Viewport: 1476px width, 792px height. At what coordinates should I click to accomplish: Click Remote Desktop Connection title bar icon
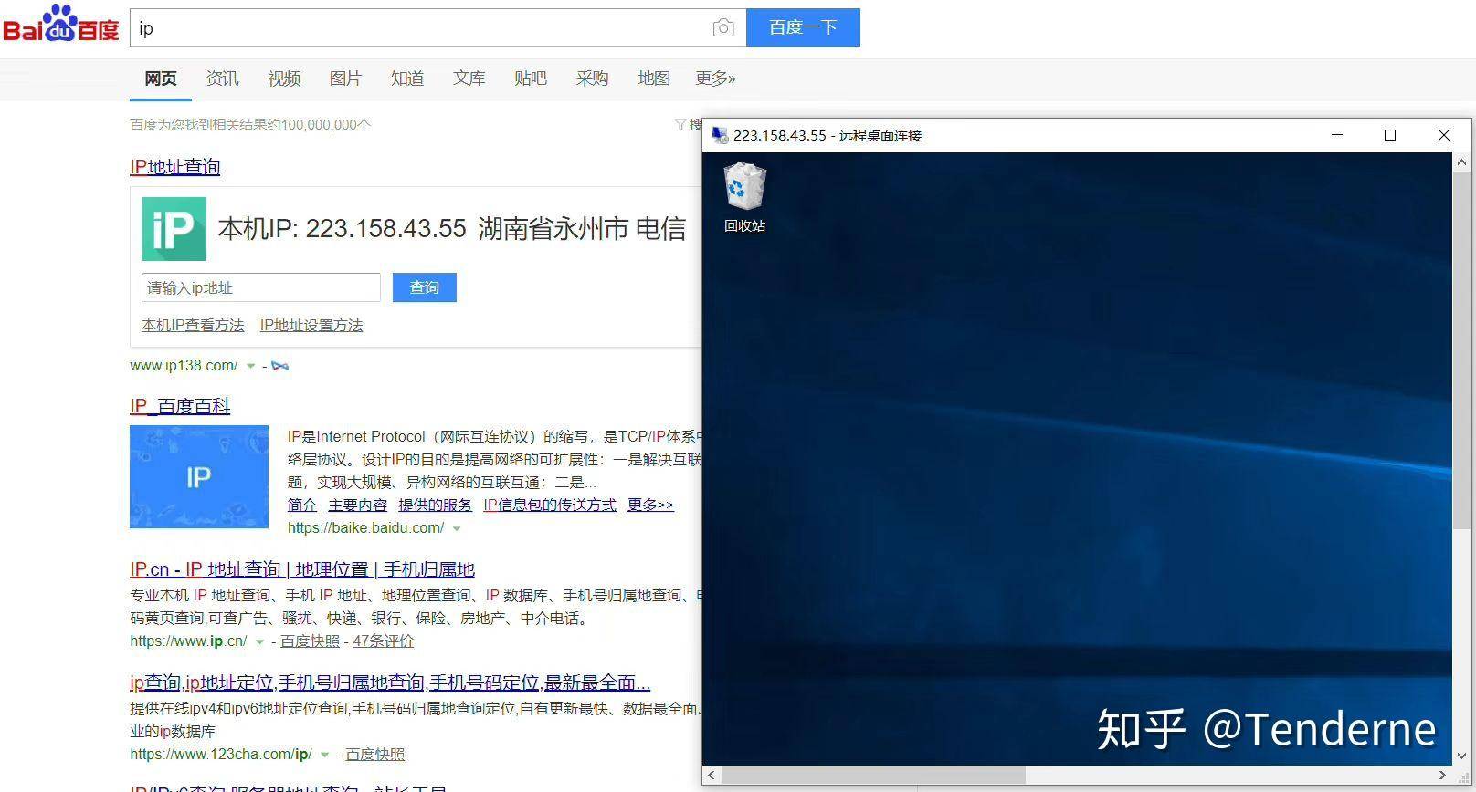(720, 135)
